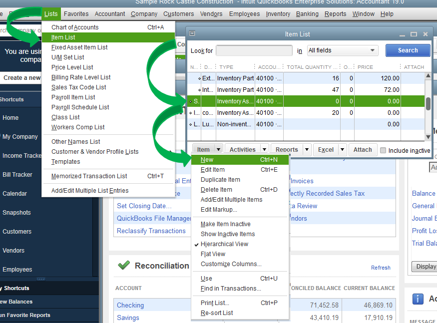Viewport: 437px width, 323px height.
Task: Open the Customers menu in the menu bar
Action: click(179, 14)
